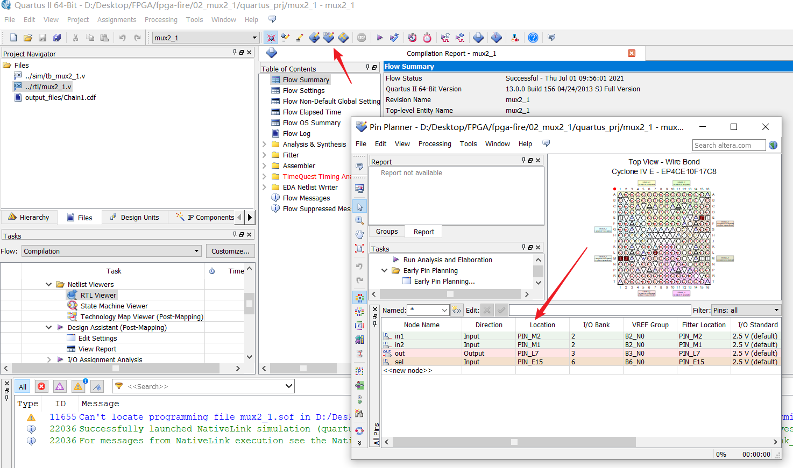Close the Compilation Report tab

tap(632, 53)
